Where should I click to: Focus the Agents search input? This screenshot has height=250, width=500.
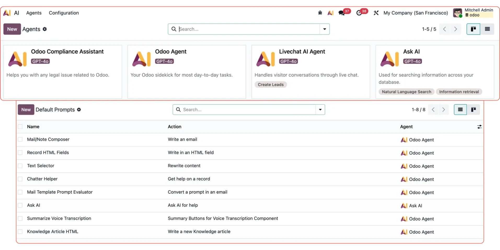pos(248,29)
